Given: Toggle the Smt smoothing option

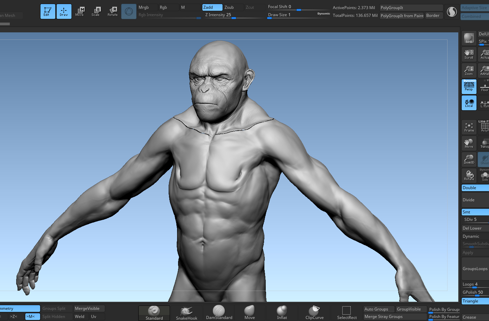Looking at the screenshot, I should 475,212.
